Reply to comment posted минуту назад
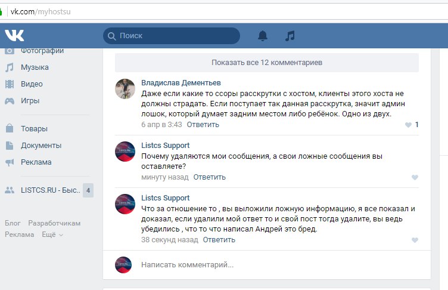 click(x=210, y=177)
